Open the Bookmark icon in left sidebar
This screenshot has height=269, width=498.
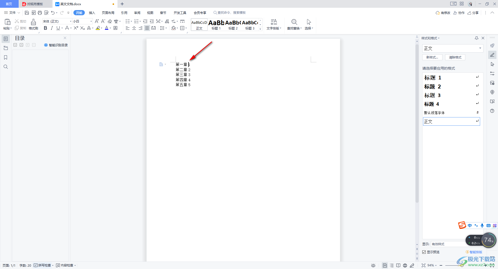tap(5, 57)
